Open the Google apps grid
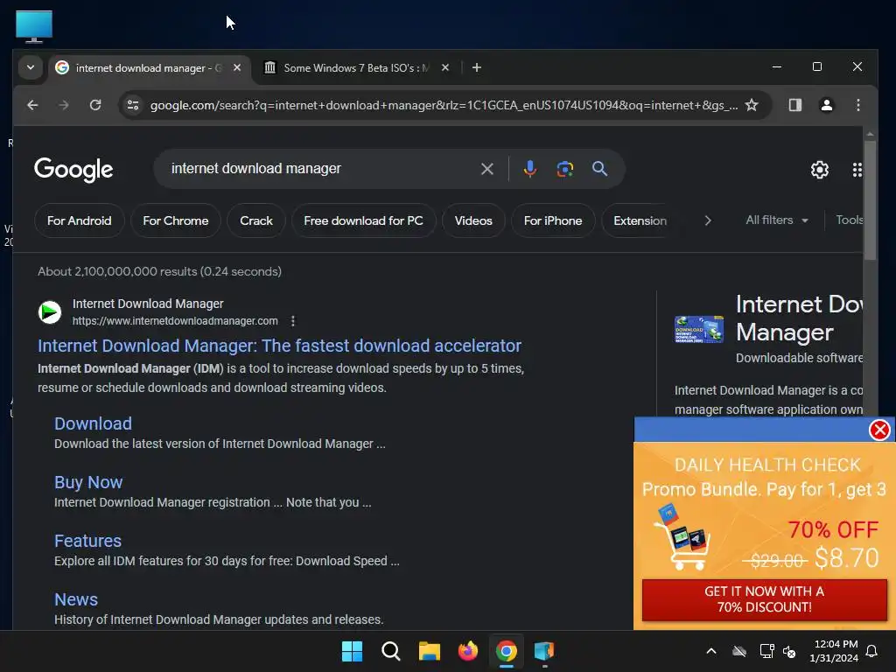 coord(857,170)
